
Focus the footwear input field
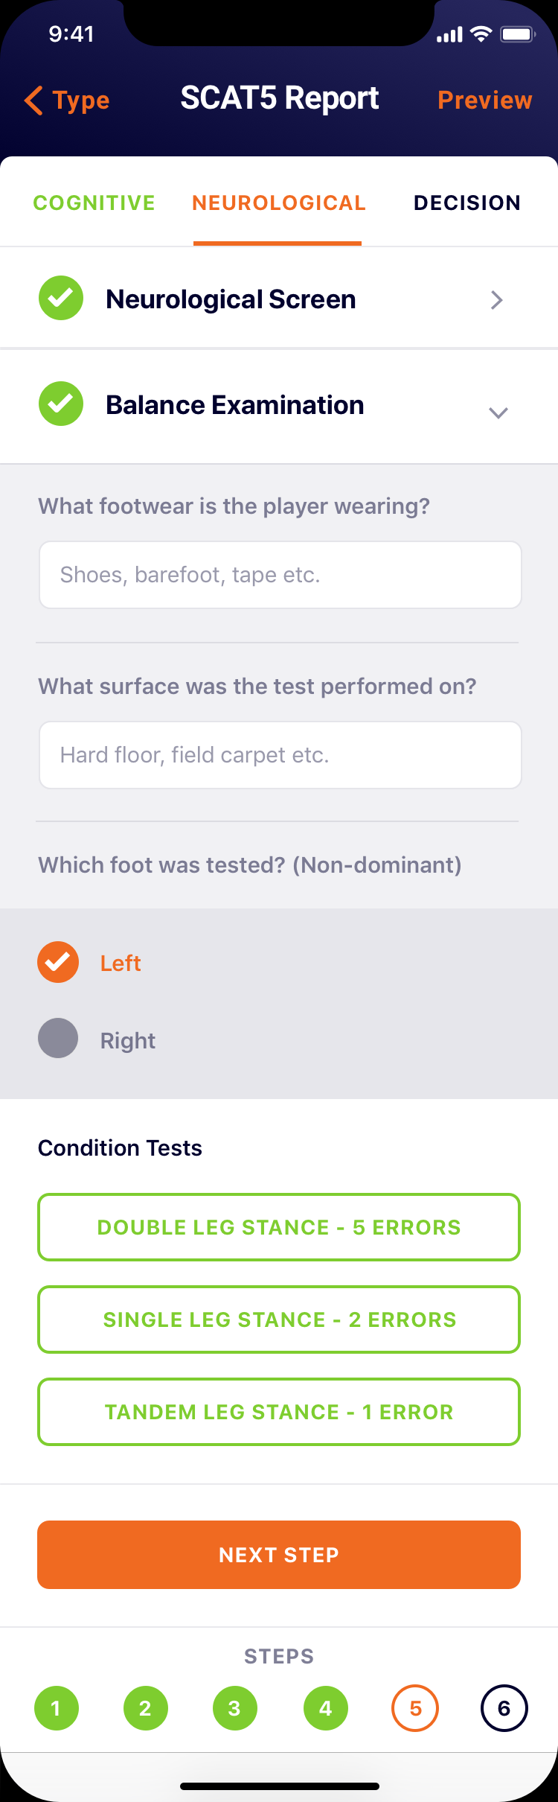click(x=280, y=575)
